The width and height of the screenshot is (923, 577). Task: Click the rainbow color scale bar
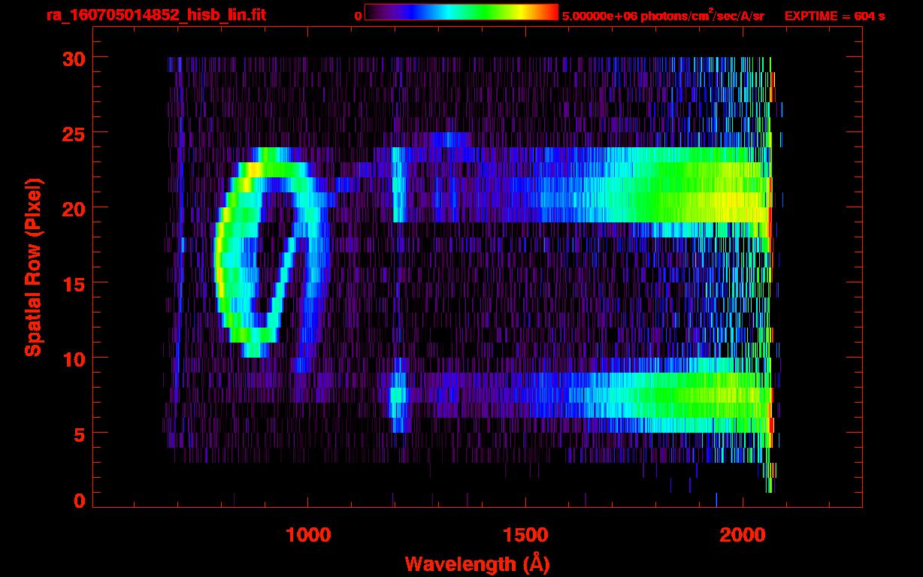click(461, 12)
